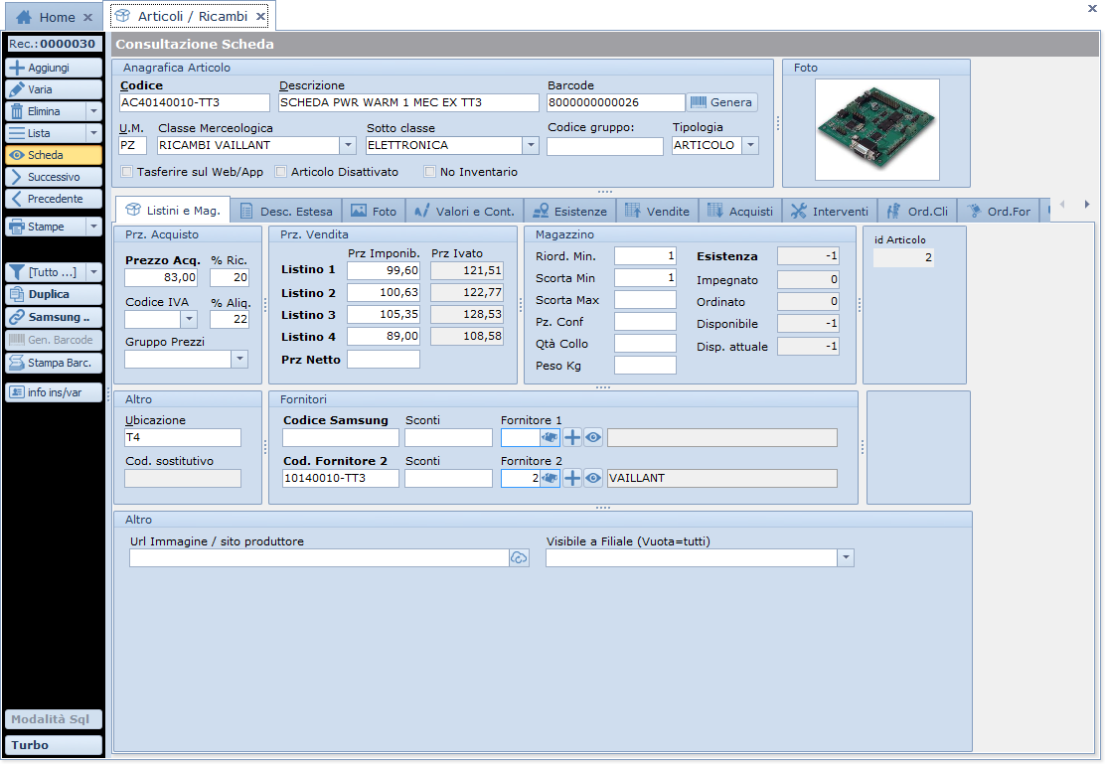Click the Stampa Barc. button
The image size is (1105, 764).
tap(54, 363)
